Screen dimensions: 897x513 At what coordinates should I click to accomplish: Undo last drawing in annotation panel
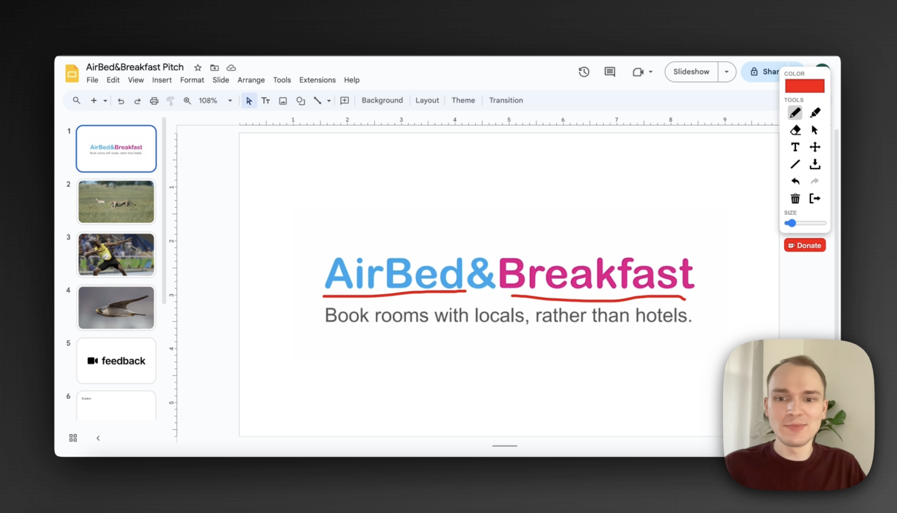(795, 181)
